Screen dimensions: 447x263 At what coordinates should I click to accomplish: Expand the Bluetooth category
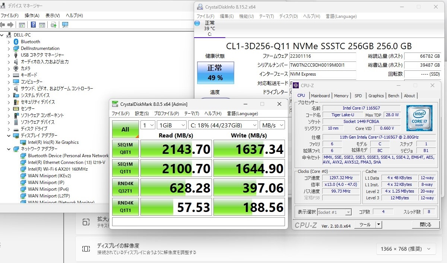pyautogui.click(x=9, y=42)
